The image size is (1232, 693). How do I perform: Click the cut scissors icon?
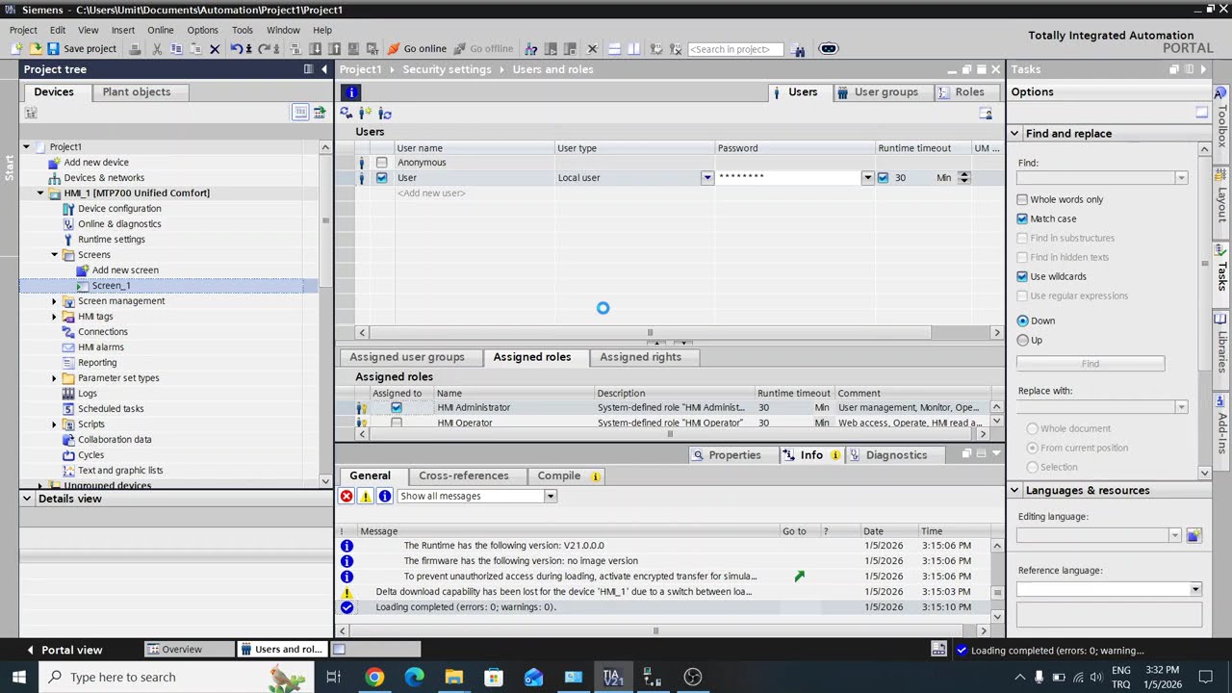157,49
